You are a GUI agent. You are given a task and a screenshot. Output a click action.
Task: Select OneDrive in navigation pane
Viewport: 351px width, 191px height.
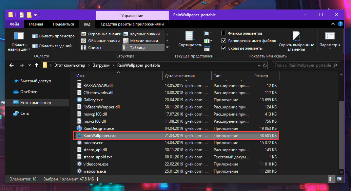[28, 91]
